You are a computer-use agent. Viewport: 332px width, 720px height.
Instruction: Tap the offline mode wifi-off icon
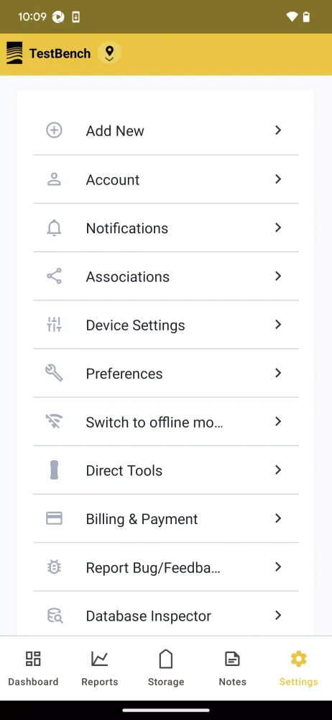tap(54, 421)
